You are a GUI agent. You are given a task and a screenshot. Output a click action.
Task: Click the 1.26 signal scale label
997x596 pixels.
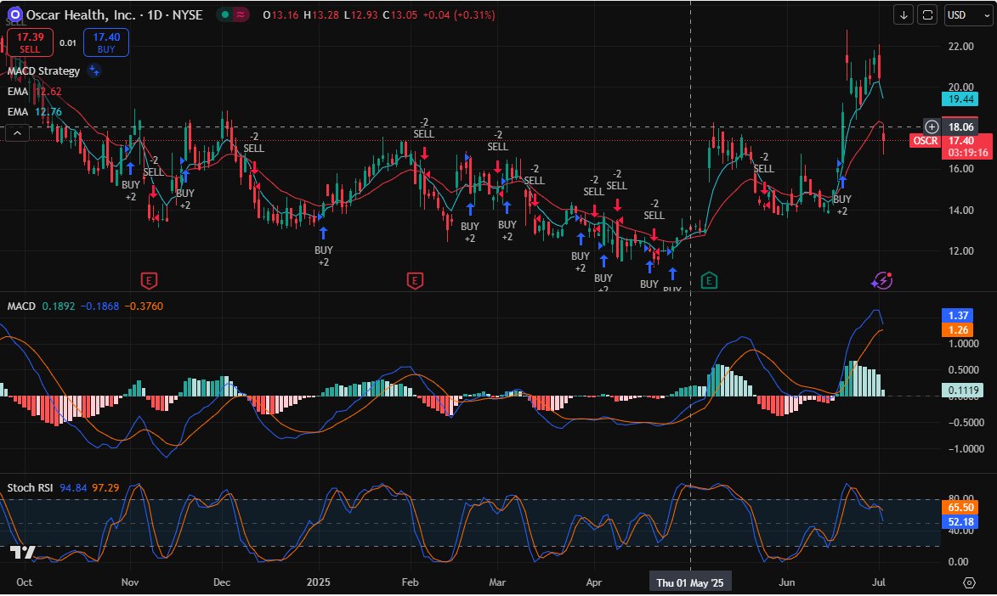958,329
